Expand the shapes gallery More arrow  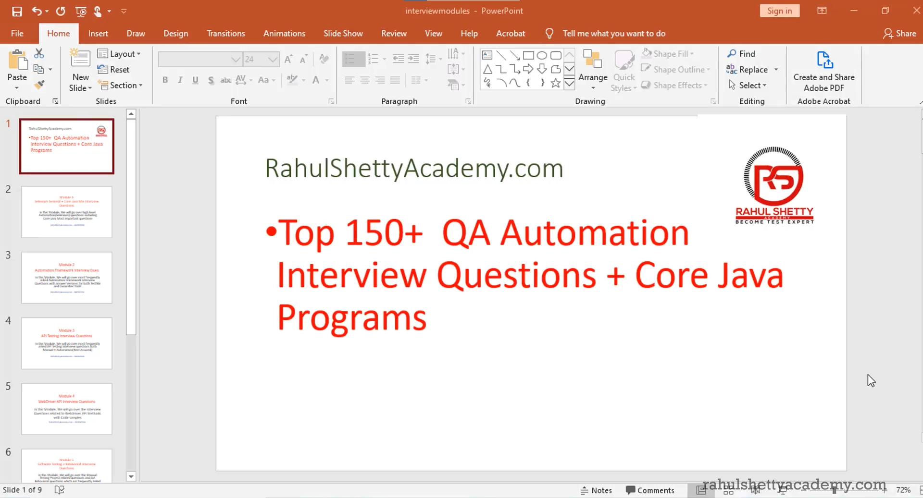pyautogui.click(x=569, y=84)
